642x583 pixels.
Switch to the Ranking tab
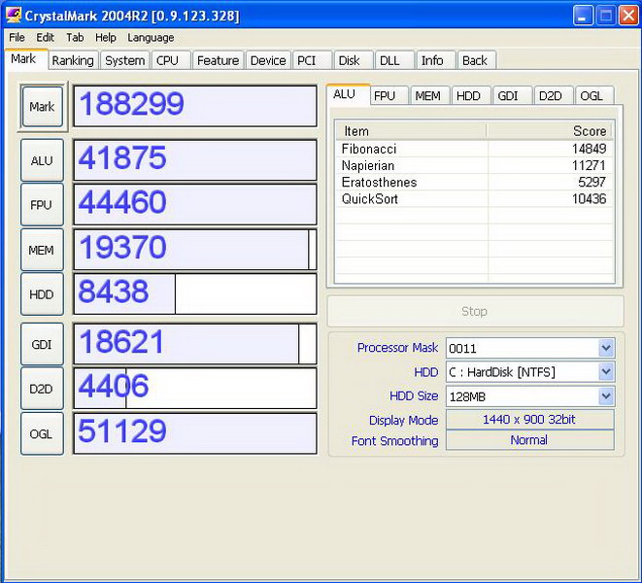(73, 60)
